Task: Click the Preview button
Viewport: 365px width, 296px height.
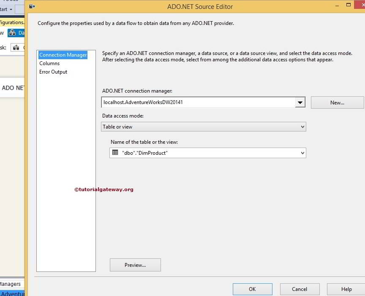Action: click(x=135, y=265)
